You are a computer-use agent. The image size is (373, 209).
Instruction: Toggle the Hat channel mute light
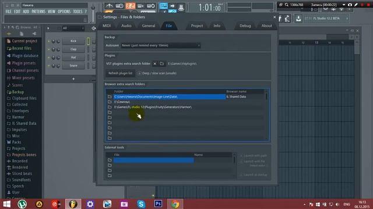click(x=49, y=57)
